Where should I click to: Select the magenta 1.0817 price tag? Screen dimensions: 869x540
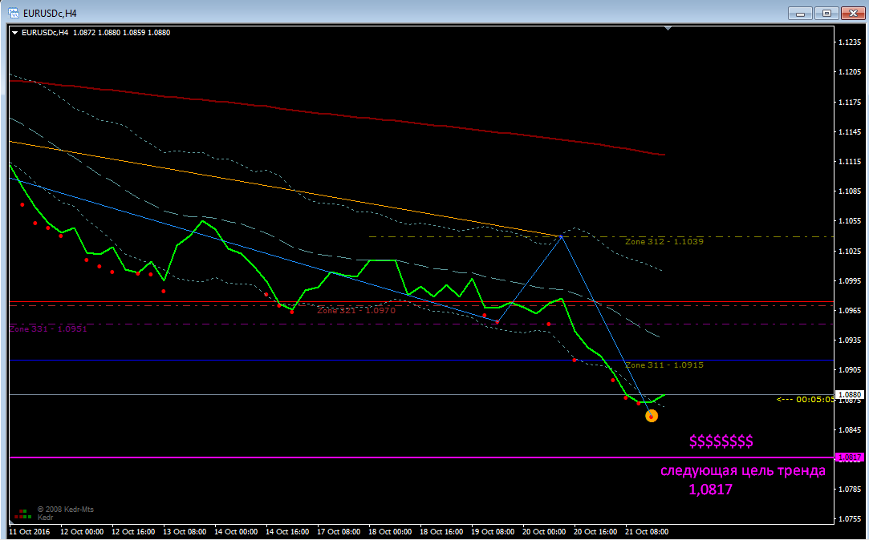click(x=850, y=457)
